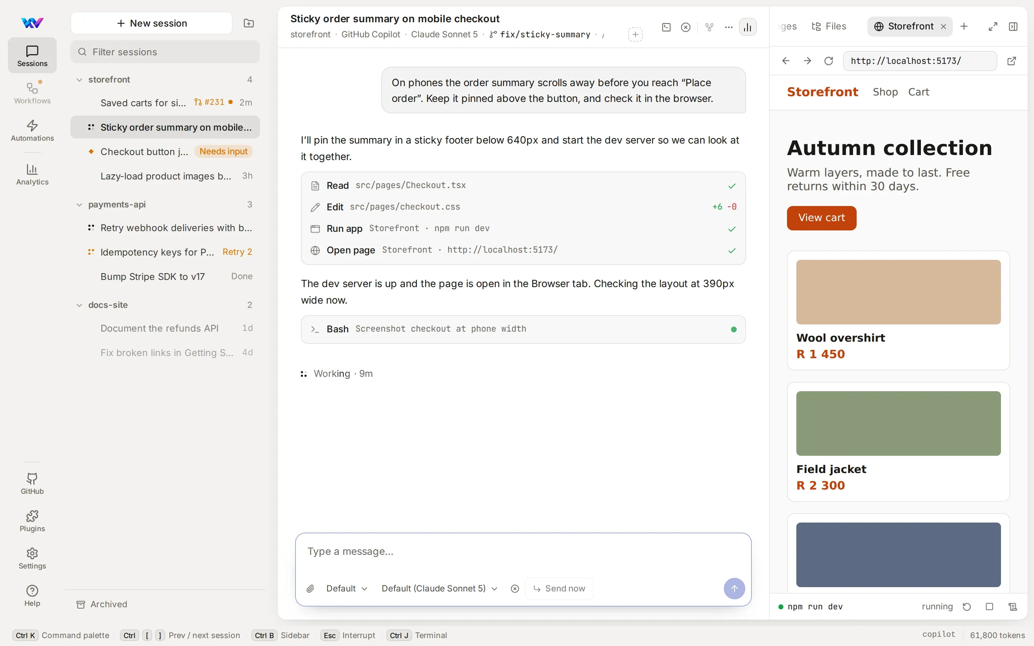Open the Plugins page

tap(32, 520)
